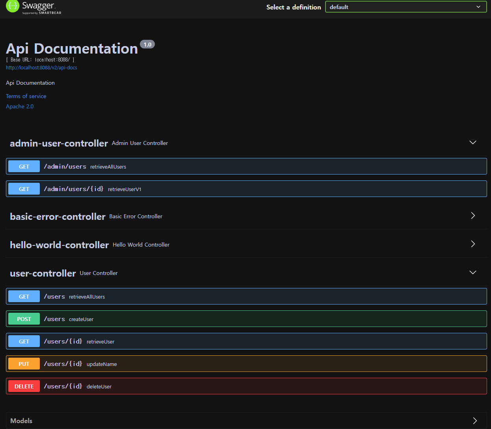The image size is (491, 429).
Task: Click GET button for /users retrieveAllUsers
Action: coord(24,297)
